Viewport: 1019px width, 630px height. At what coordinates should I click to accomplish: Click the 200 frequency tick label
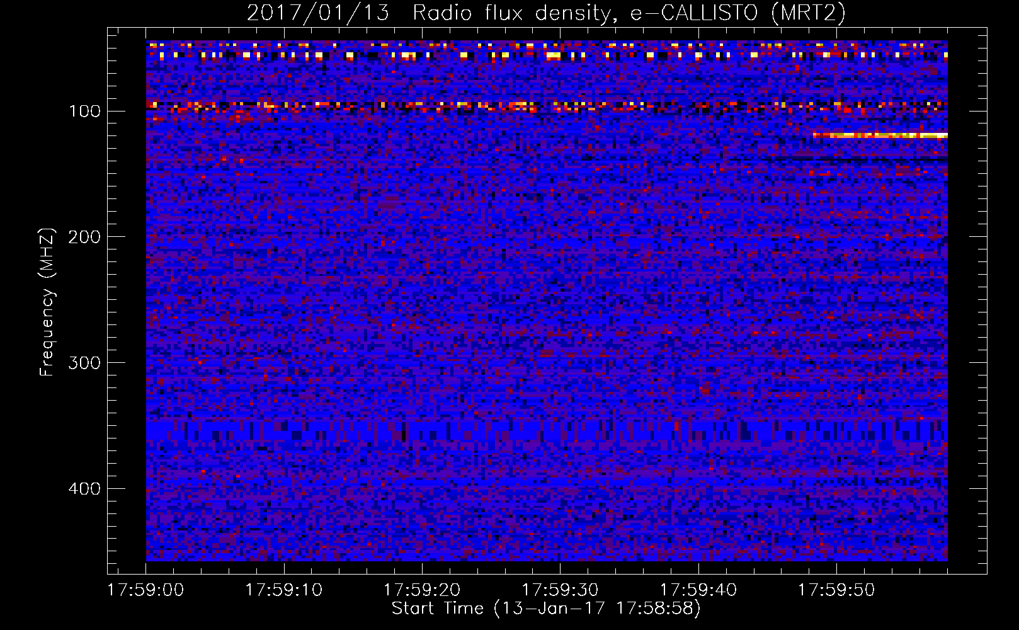click(x=84, y=237)
